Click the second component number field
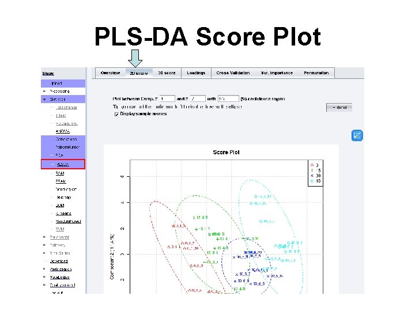 198,98
